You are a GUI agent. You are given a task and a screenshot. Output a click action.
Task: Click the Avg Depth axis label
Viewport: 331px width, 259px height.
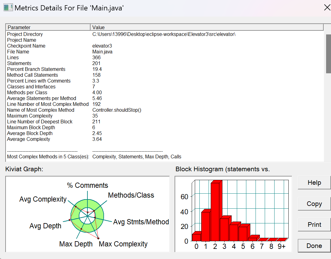[45, 226]
